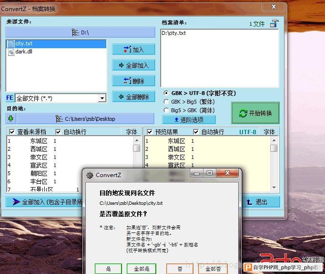Click the 1 文件 file count label

(257, 24)
